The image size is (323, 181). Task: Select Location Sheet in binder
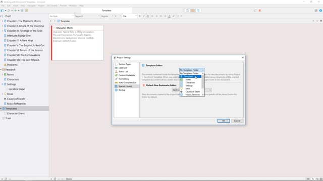pos(17,89)
